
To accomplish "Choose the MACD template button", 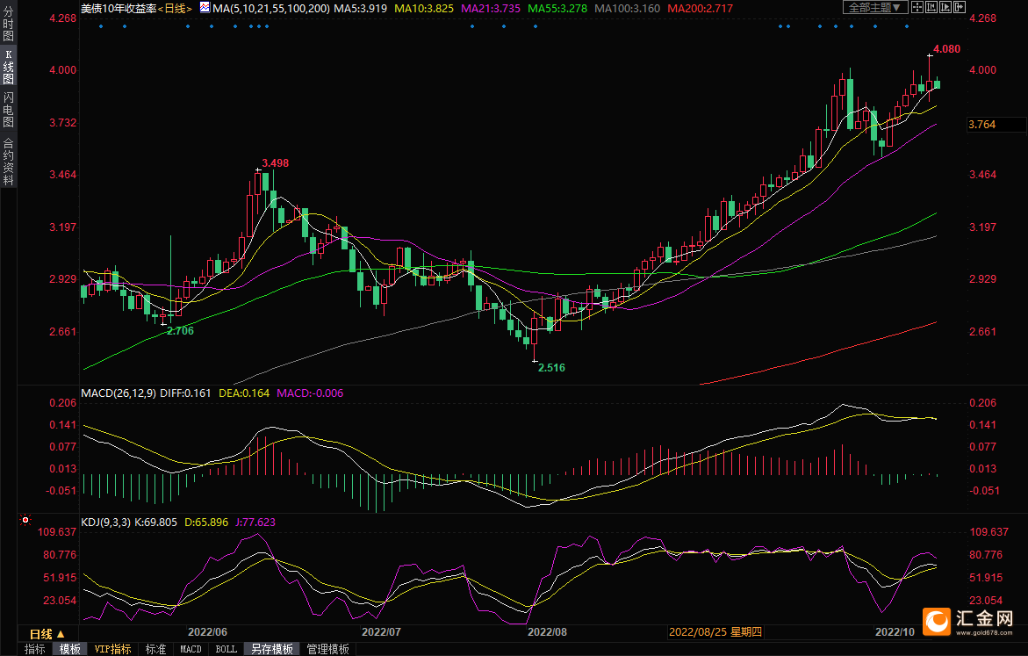I will coord(191,649).
